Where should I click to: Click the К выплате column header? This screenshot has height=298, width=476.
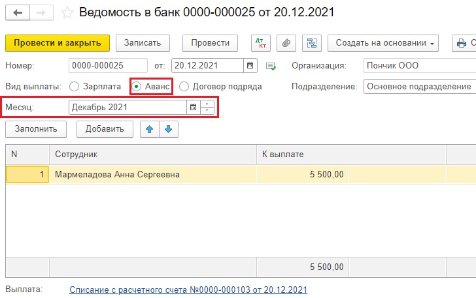pos(352,155)
